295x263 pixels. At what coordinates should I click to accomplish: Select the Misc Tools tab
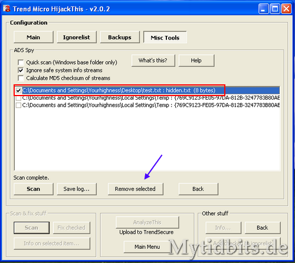(x=165, y=37)
